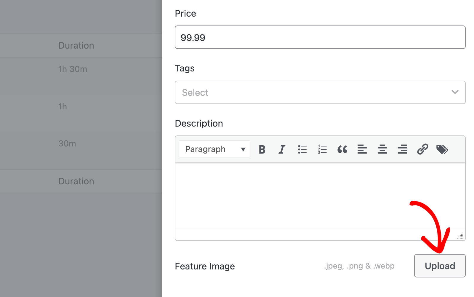Image resolution: width=474 pixels, height=297 pixels.
Task: Align the description text right
Action: click(x=402, y=149)
